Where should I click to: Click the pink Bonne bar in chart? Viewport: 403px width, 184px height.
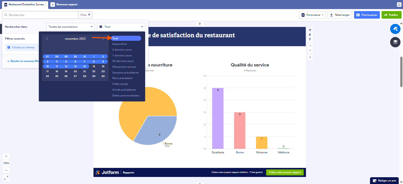tap(240, 130)
